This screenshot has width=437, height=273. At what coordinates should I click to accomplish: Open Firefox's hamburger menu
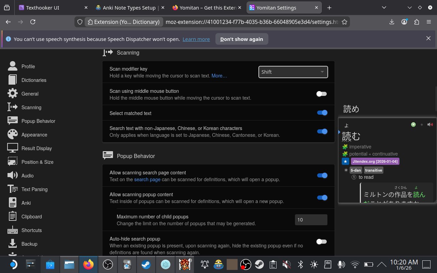(429, 22)
